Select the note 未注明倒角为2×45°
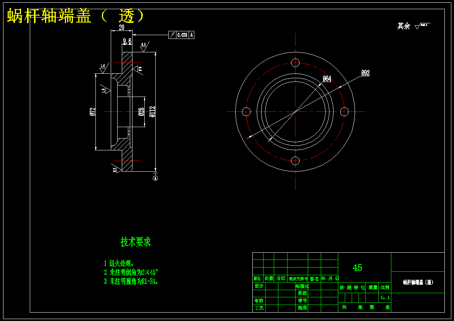The width and height of the screenshot is (454, 321). point(131,273)
